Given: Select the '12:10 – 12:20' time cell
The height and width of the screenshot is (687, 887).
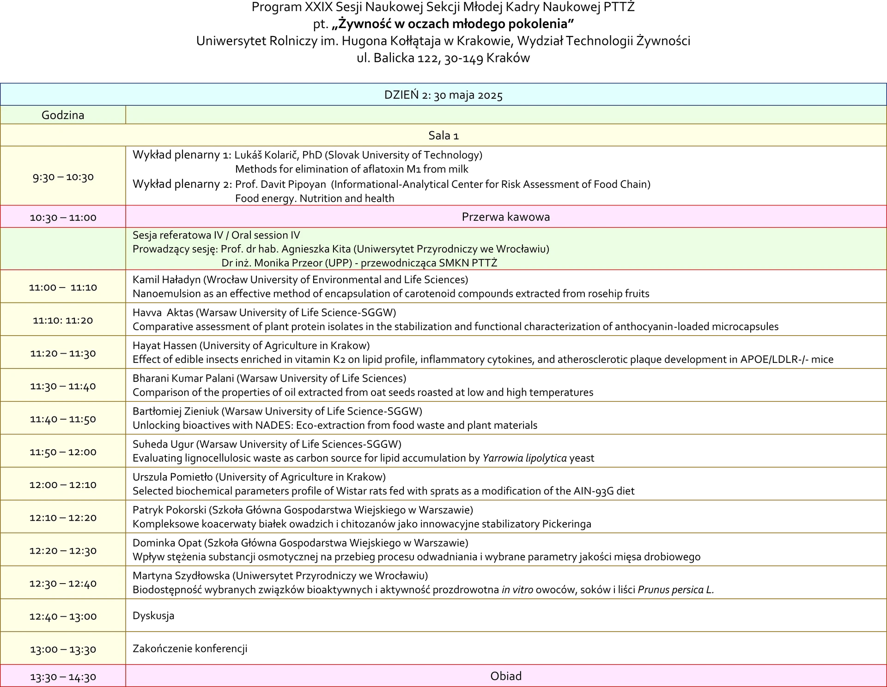Looking at the screenshot, I should [x=63, y=518].
